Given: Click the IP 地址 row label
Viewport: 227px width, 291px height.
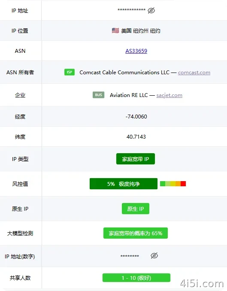Looking at the screenshot, I should (20, 11).
